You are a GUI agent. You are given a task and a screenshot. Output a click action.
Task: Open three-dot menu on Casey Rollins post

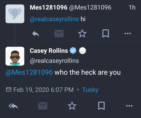129,106
